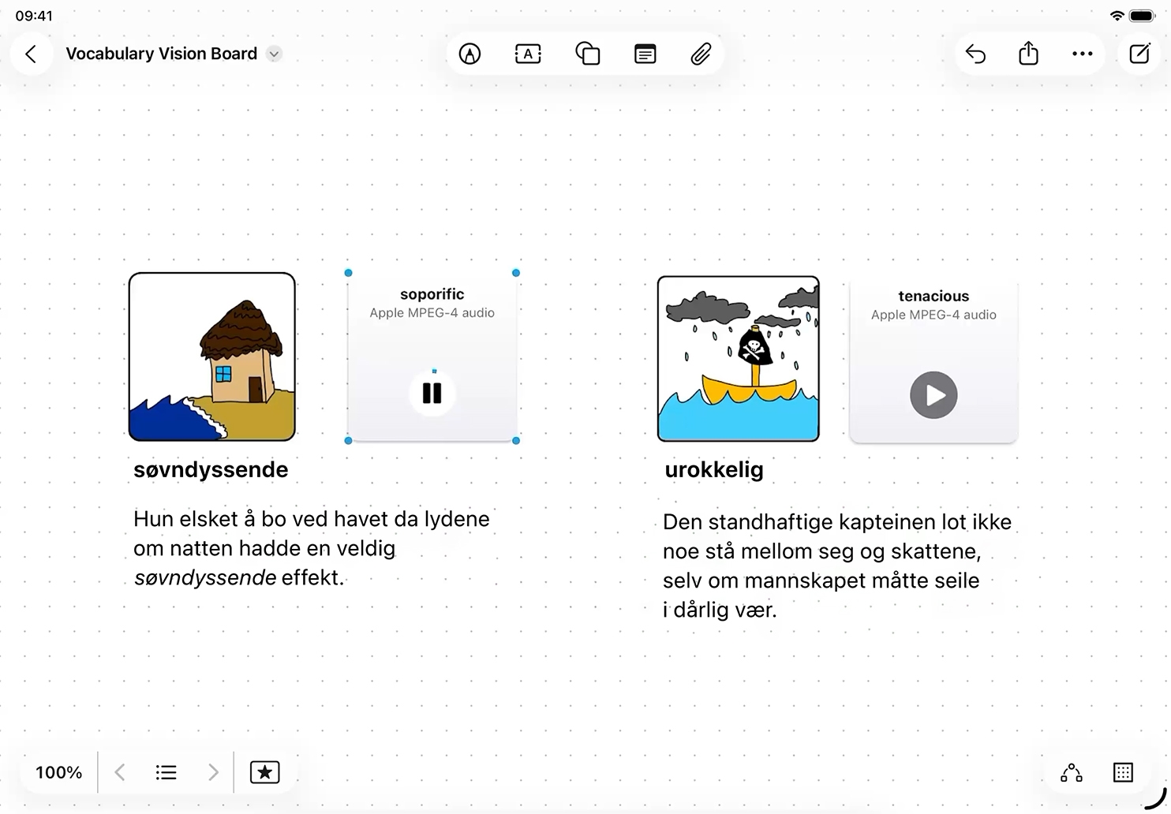1171x814 pixels.
Task: Play the tenacious audio clip
Action: click(x=933, y=395)
